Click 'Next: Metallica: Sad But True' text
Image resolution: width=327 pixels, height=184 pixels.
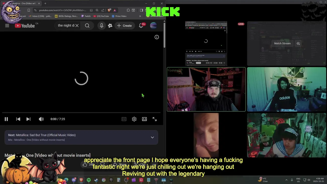[42, 135]
